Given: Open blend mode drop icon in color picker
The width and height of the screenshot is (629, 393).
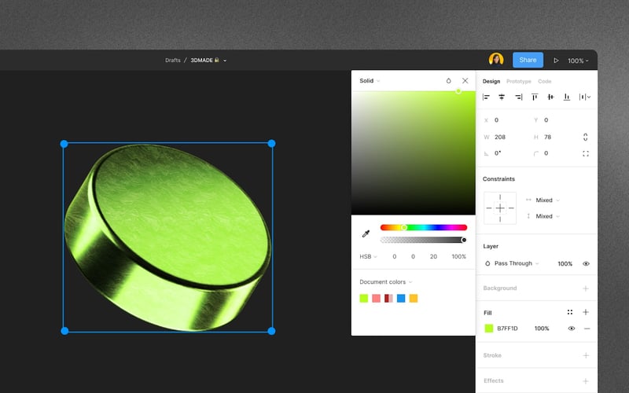Looking at the screenshot, I should [448, 81].
